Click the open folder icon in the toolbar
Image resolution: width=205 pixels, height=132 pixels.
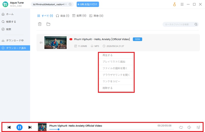tap(48, 24)
